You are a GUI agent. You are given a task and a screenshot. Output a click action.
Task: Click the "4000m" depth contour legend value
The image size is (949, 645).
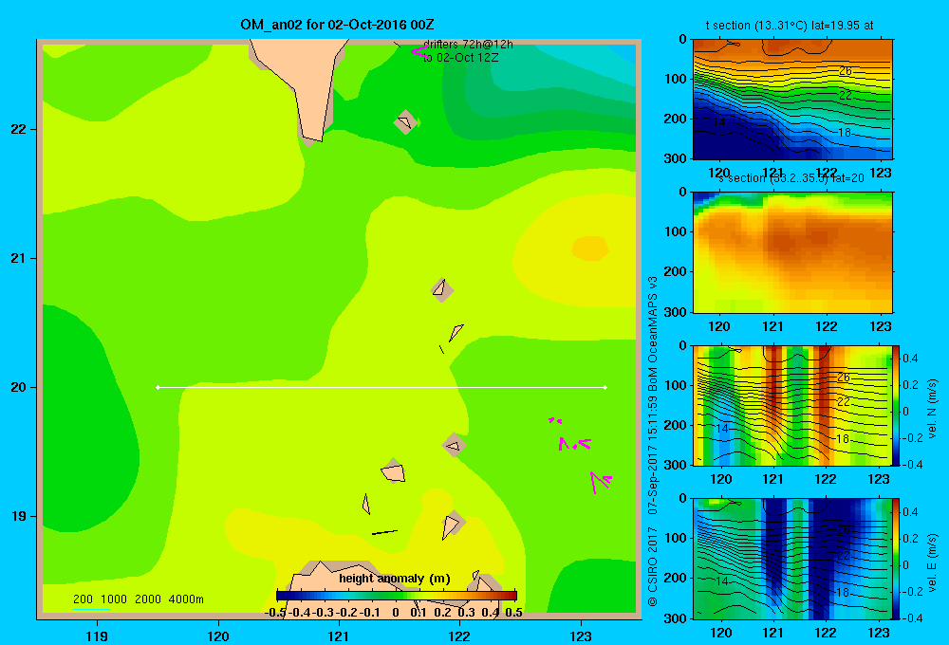point(186,599)
